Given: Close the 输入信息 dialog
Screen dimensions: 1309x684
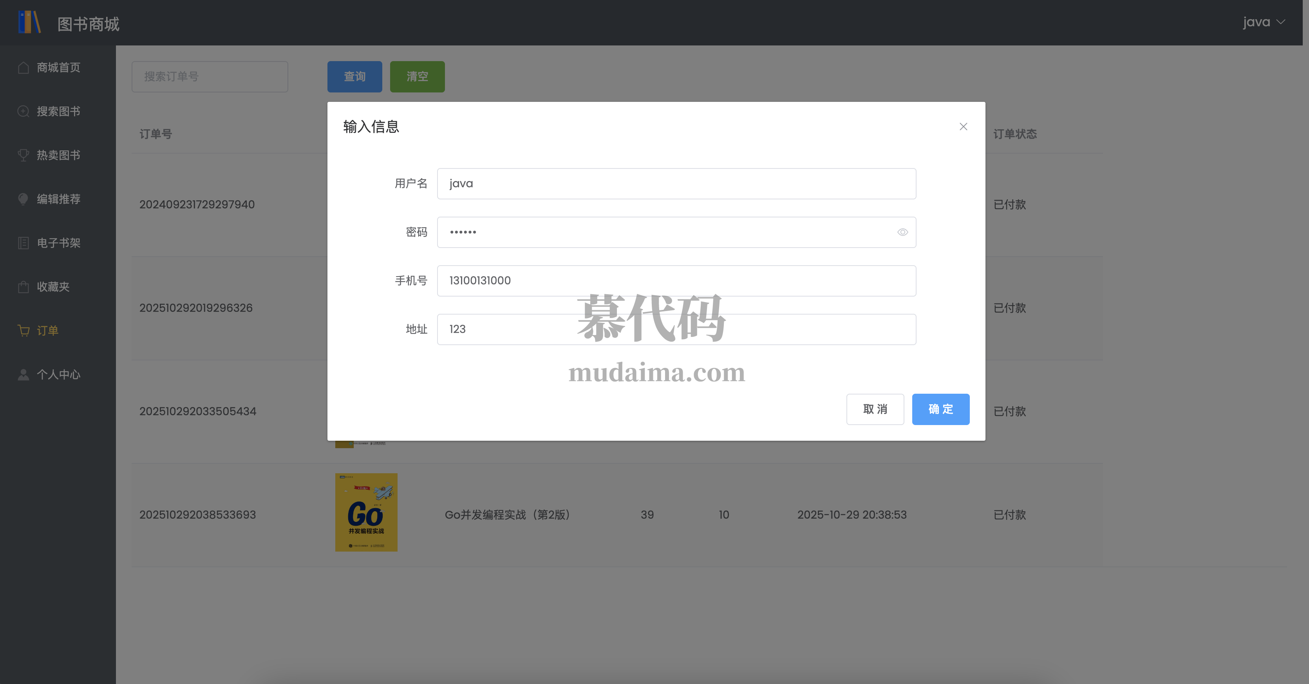Looking at the screenshot, I should tap(963, 127).
